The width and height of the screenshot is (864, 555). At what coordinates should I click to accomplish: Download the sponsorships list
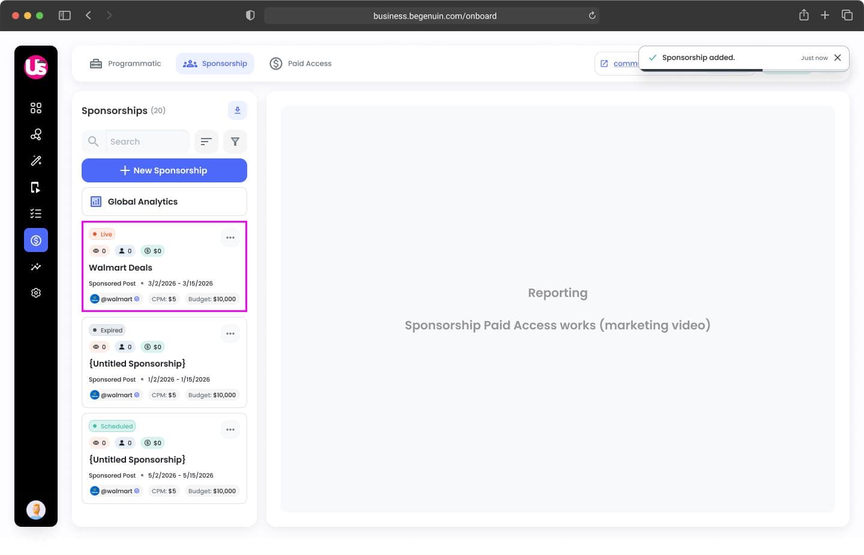click(238, 110)
